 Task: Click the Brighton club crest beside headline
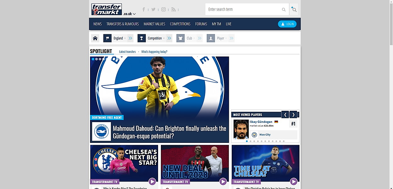coord(101,132)
